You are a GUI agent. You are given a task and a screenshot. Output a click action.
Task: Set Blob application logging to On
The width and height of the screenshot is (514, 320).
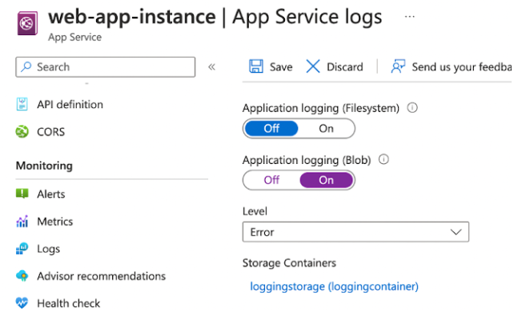(x=326, y=180)
